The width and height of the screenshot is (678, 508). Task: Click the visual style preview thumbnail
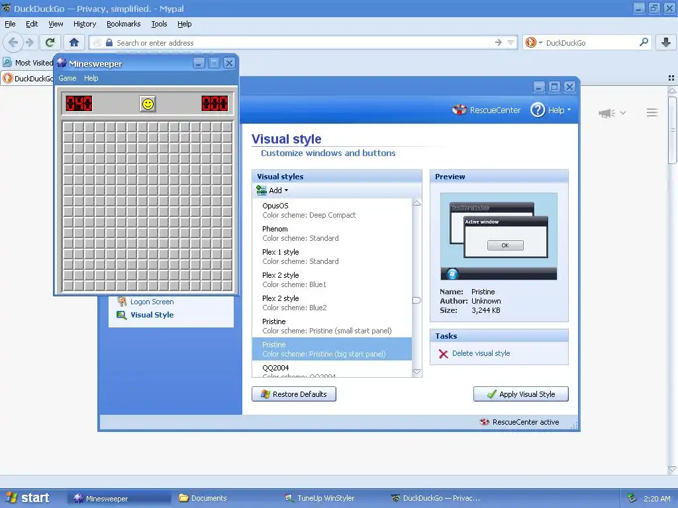tap(499, 236)
